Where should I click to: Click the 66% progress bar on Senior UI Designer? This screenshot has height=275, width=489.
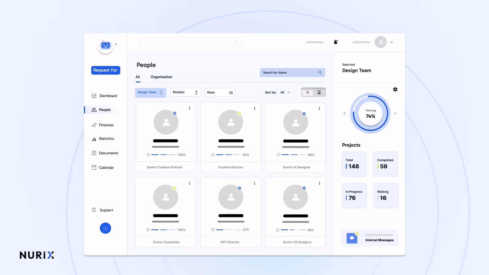(294, 155)
